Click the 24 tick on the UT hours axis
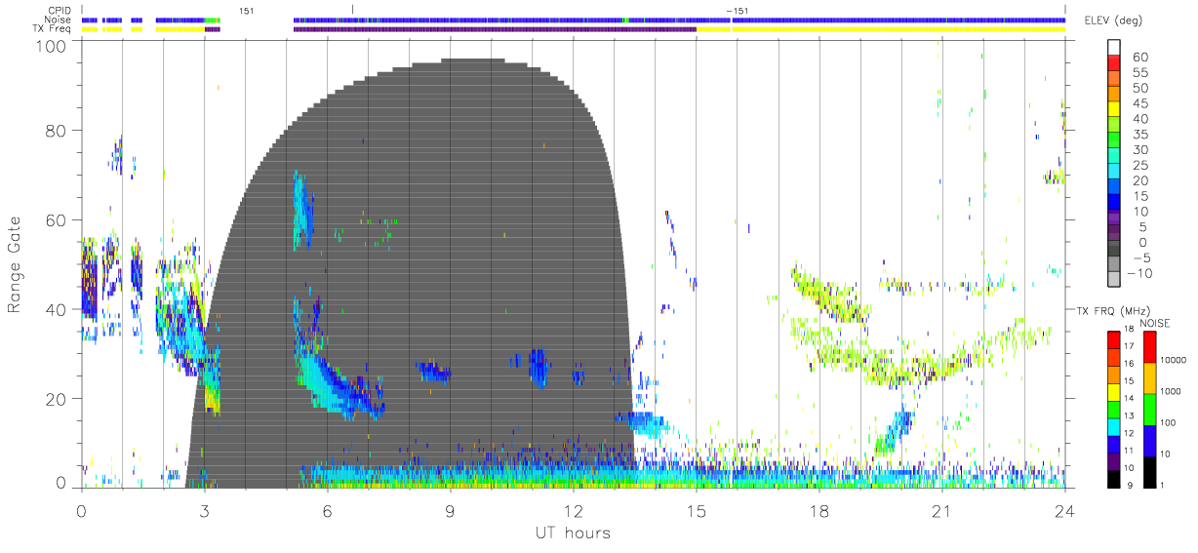The image size is (1198, 553). 1064,511
